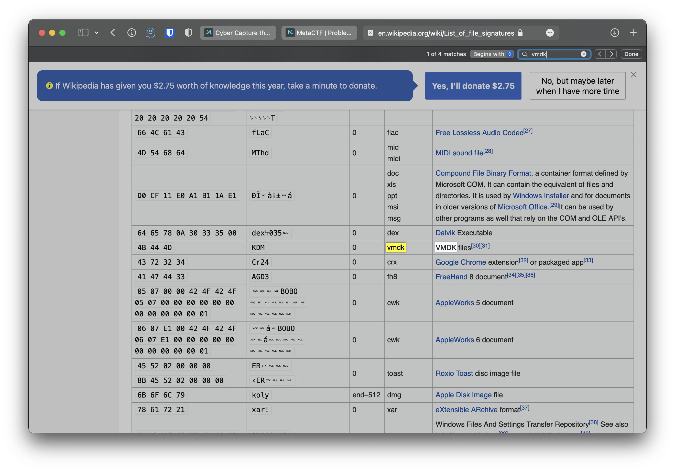Screen dimensions: 675x471
Task: Click the find search field containing vmdk
Action: [x=554, y=54]
